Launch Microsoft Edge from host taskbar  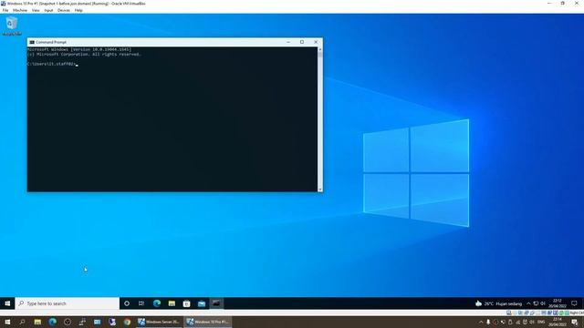pyautogui.click(x=53, y=322)
